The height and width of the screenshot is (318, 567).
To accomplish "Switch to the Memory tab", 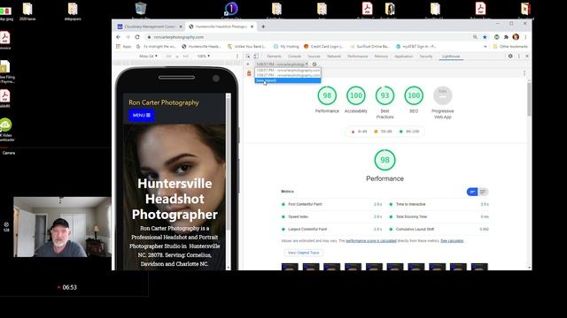I will click(381, 57).
